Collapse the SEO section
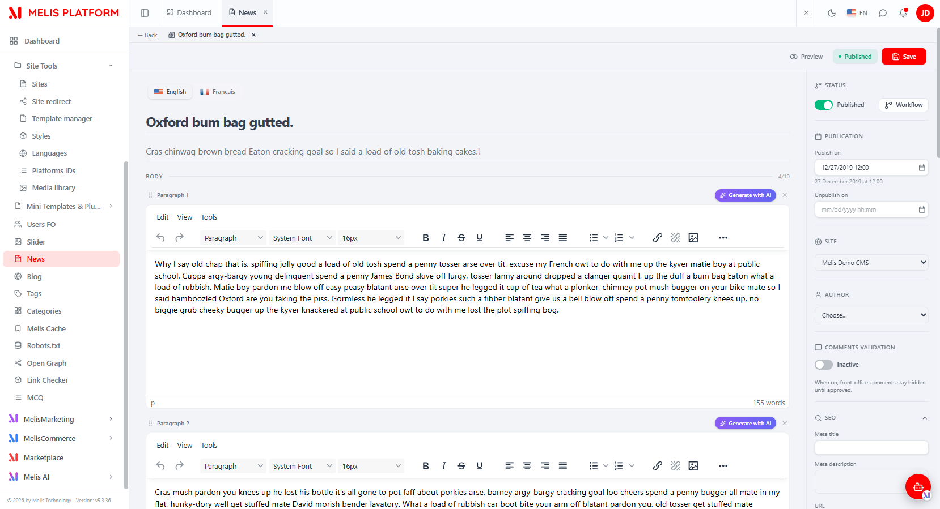940x509 pixels. [x=925, y=418]
